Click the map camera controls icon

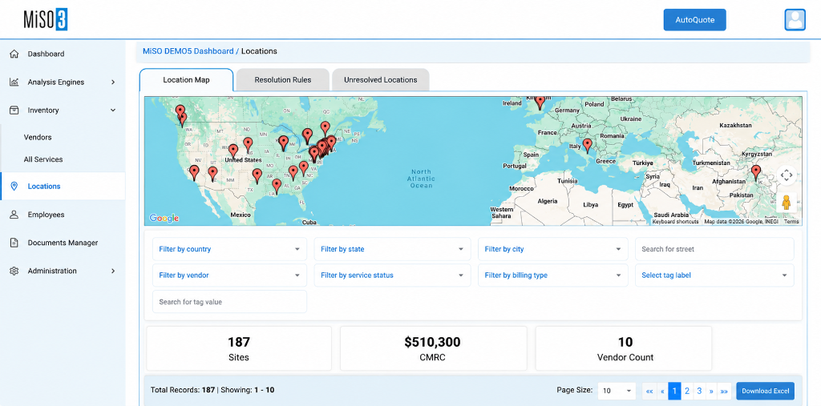point(787,175)
